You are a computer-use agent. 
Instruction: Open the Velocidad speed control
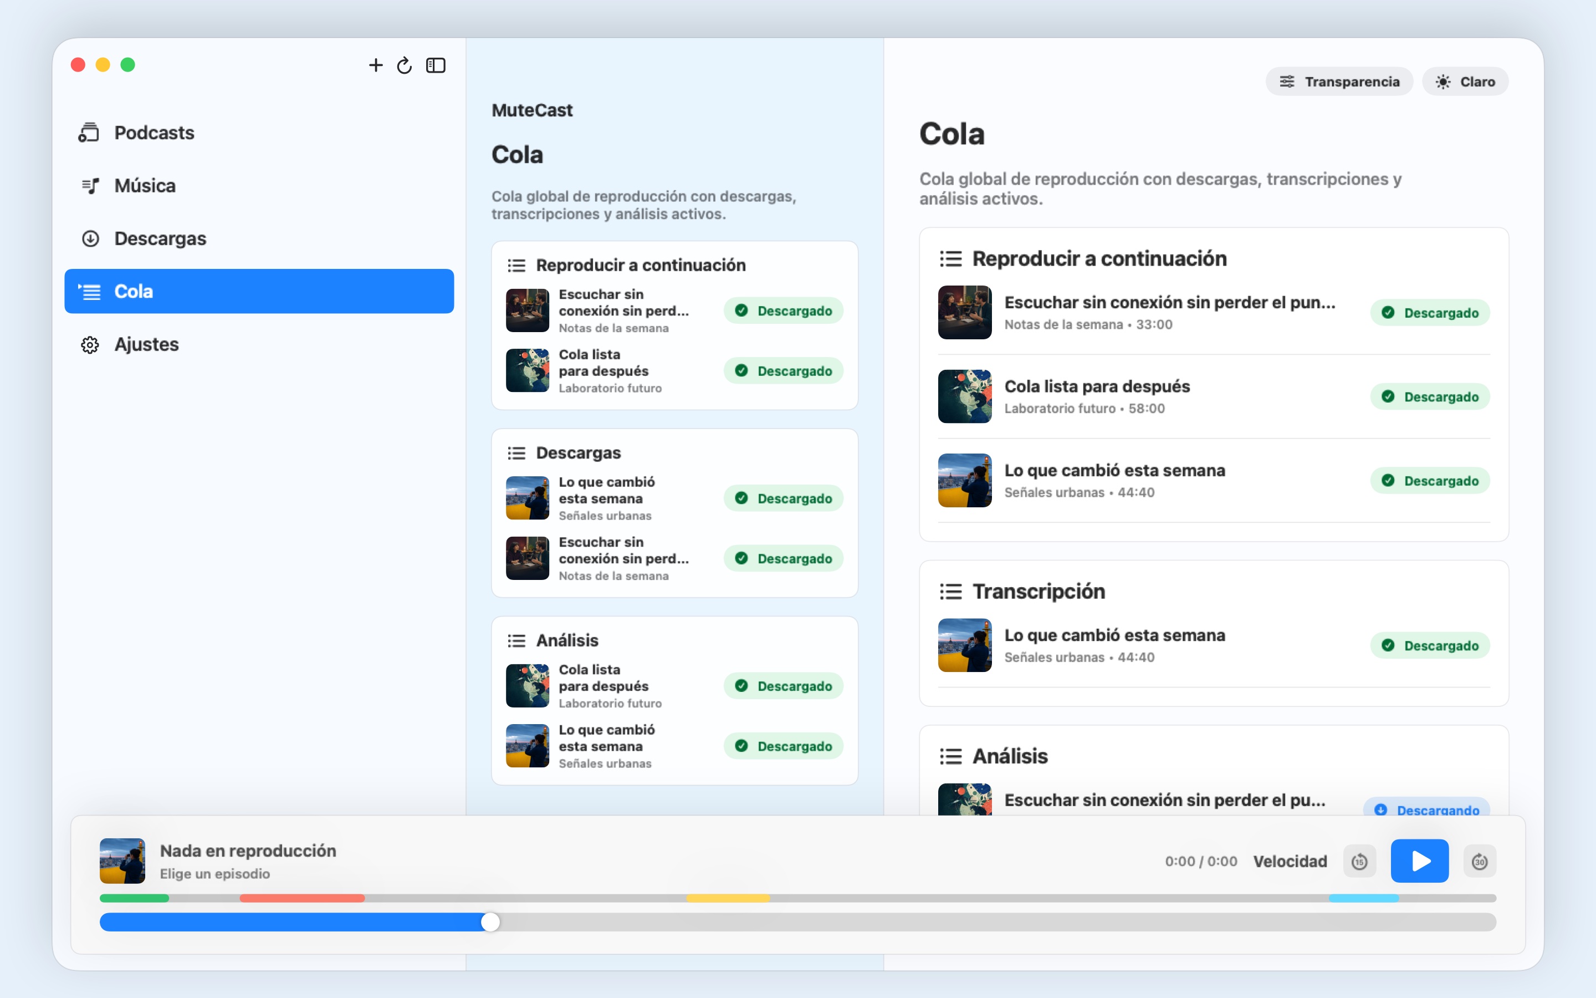tap(1290, 860)
